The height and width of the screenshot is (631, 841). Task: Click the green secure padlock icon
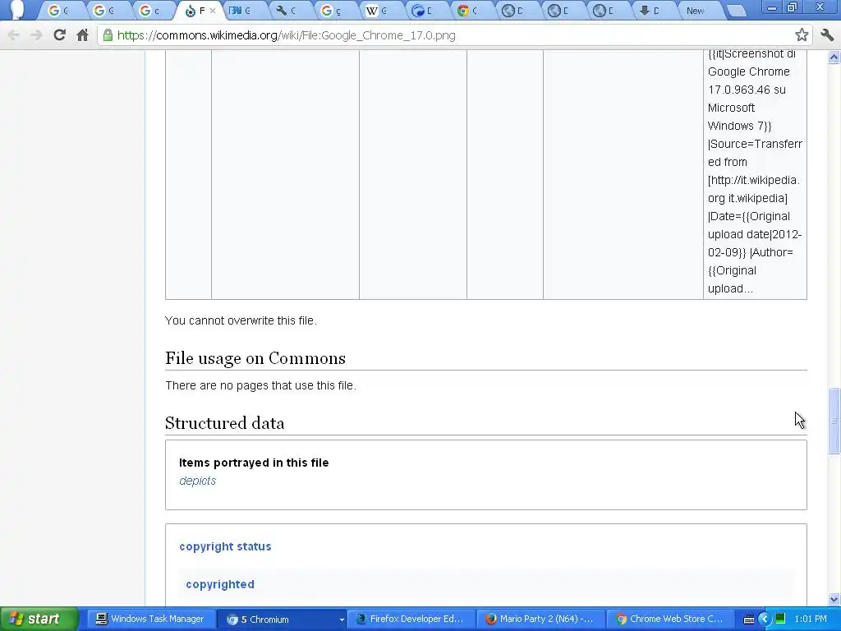108,35
